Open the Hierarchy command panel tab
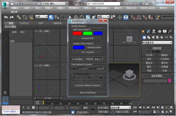The width and height of the screenshot is (176, 116). [154, 31]
